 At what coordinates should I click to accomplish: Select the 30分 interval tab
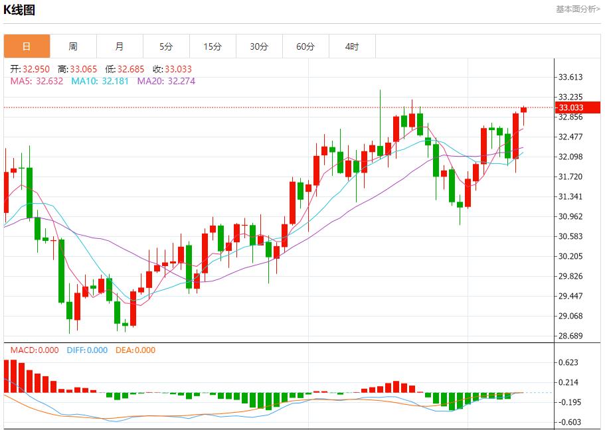pyautogui.click(x=259, y=46)
